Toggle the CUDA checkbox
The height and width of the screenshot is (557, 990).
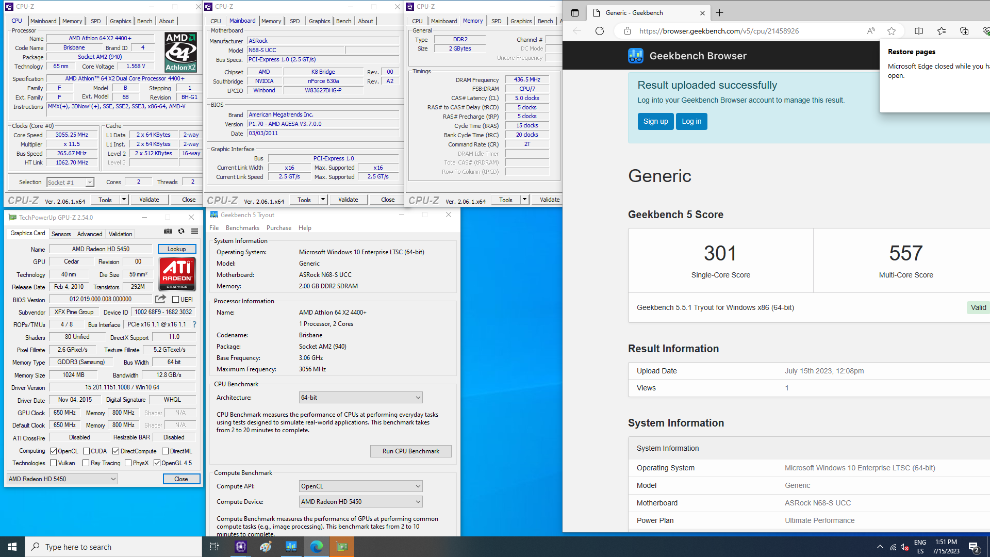86,451
